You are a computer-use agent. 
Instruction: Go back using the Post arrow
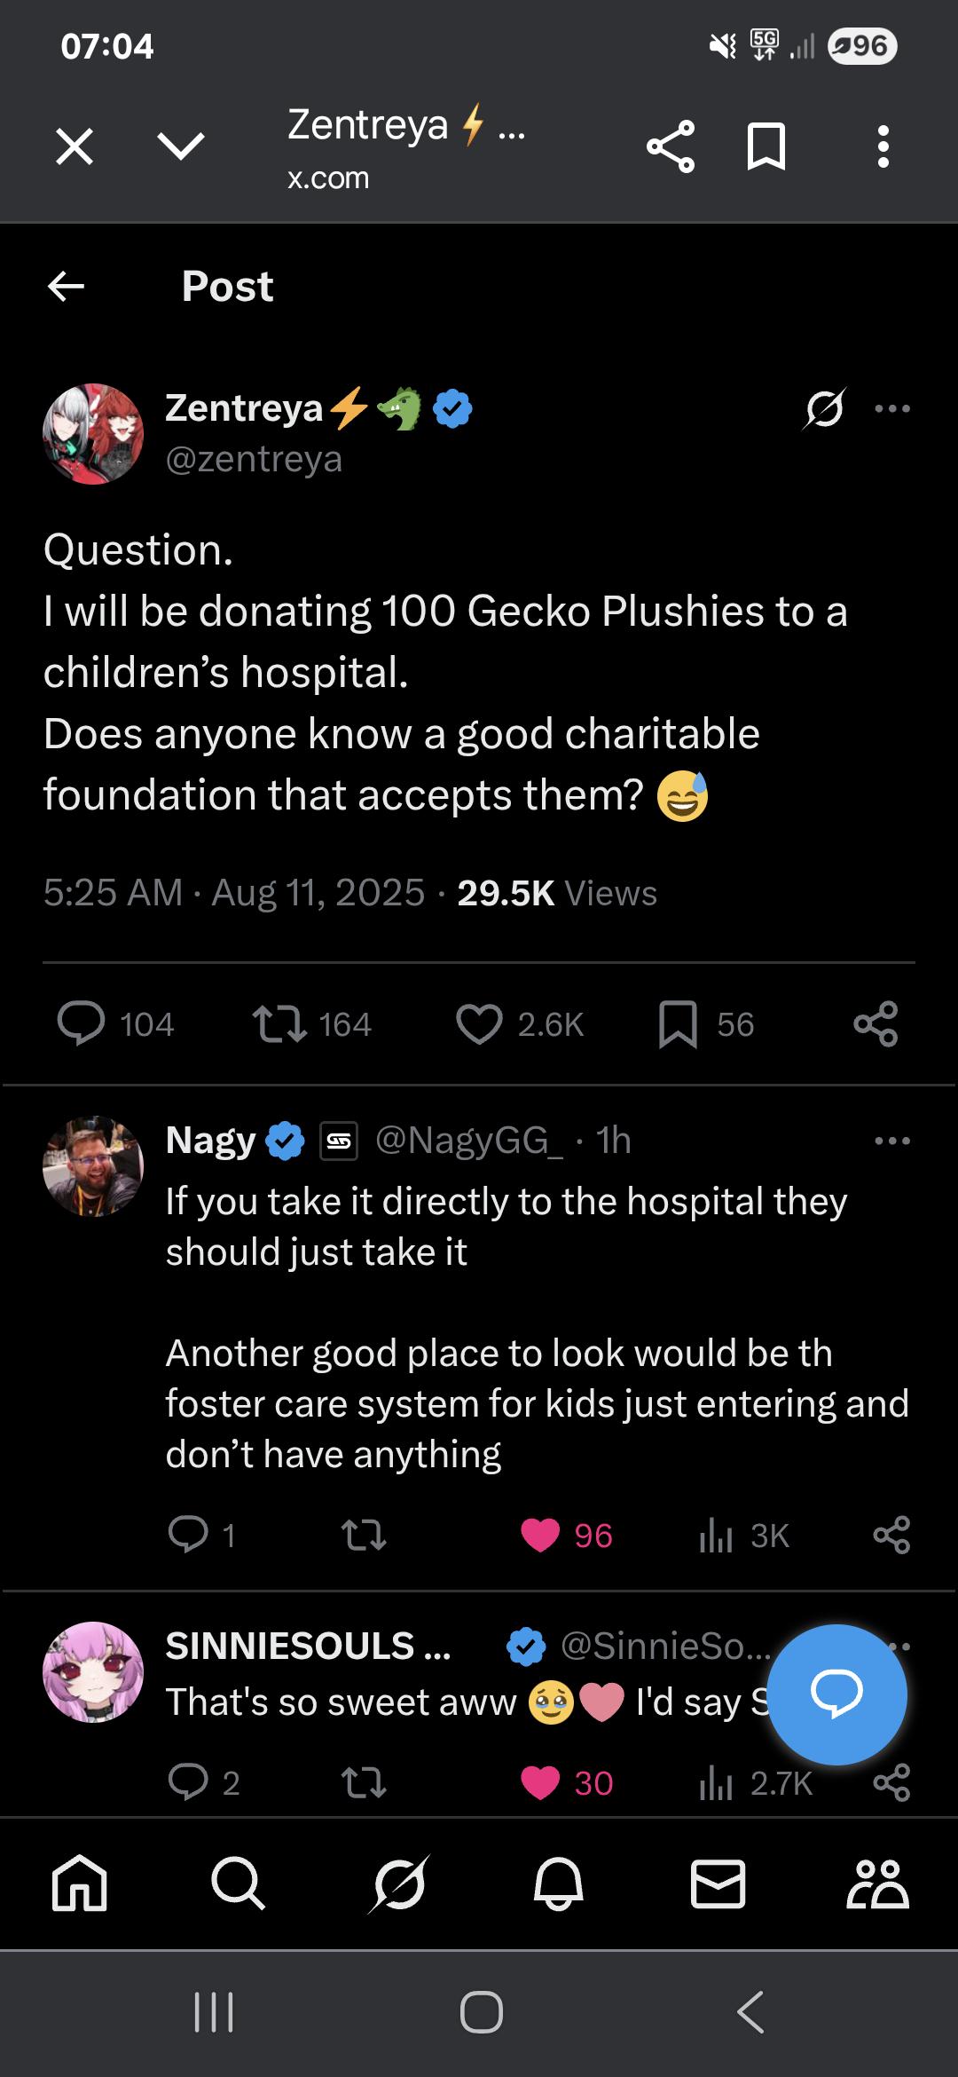pos(67,286)
